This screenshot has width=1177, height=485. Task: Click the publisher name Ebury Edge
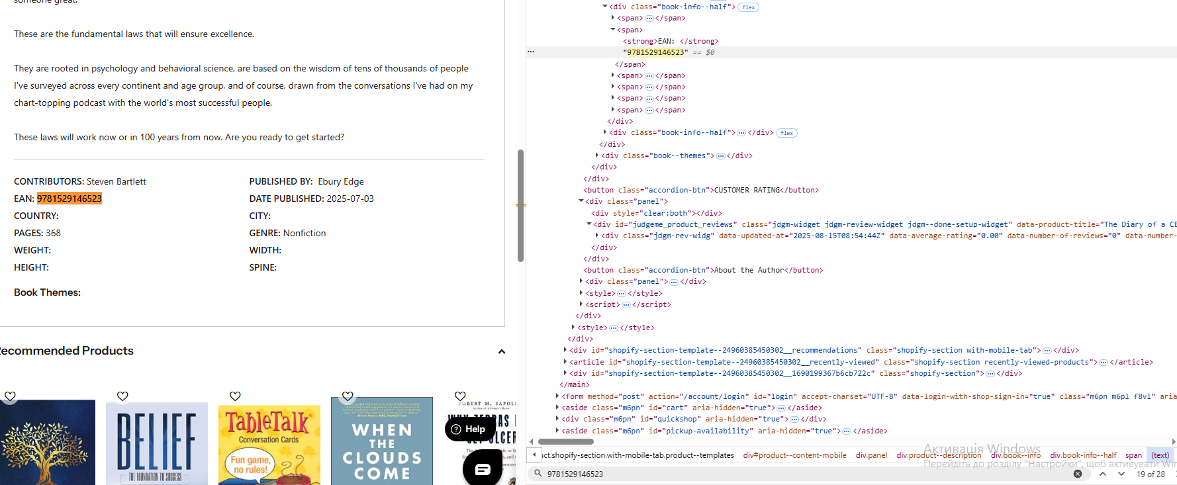341,181
